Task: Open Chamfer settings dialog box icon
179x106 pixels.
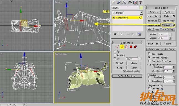Action: [159, 25]
